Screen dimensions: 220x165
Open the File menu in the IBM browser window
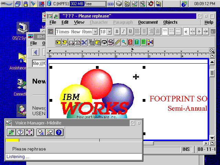(34, 43)
